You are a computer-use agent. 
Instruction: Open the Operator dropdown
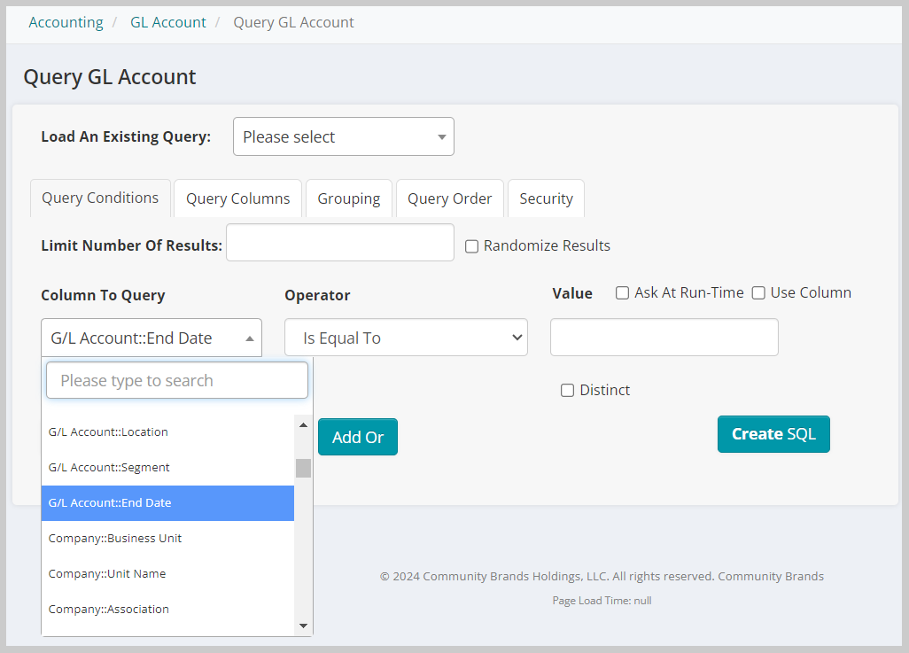pyautogui.click(x=406, y=338)
